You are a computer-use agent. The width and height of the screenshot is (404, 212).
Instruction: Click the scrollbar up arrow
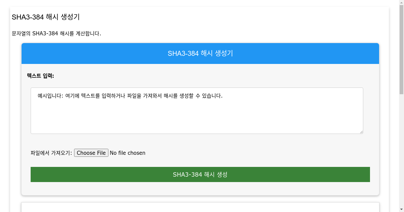401,3
